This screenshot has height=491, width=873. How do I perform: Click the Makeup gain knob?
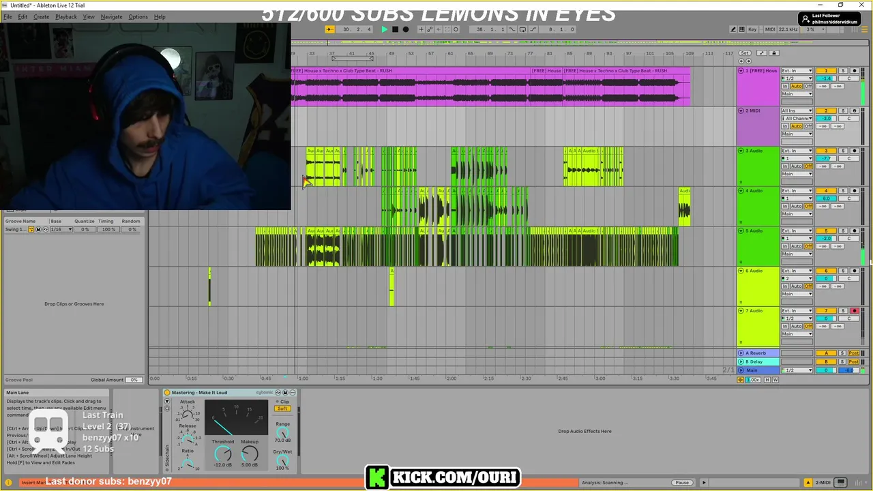click(250, 453)
